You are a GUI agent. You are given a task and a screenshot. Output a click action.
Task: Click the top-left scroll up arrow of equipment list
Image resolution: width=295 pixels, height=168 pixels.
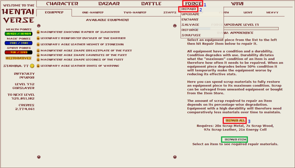[x=39, y=26]
